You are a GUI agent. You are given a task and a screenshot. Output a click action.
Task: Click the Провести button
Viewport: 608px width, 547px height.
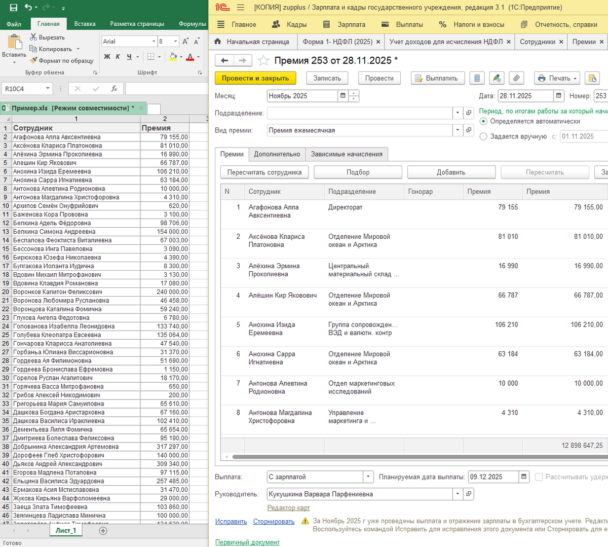[379, 78]
